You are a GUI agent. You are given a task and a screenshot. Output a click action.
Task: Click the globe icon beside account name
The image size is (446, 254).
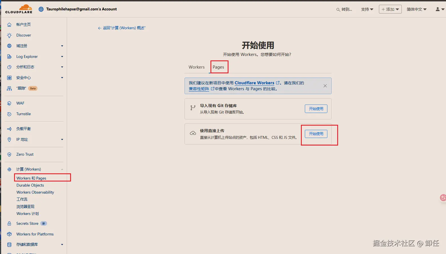(x=41, y=9)
